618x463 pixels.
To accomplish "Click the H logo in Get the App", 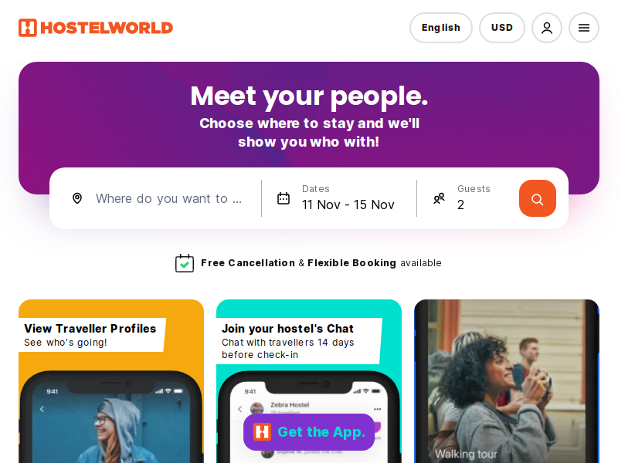I will pyautogui.click(x=262, y=432).
